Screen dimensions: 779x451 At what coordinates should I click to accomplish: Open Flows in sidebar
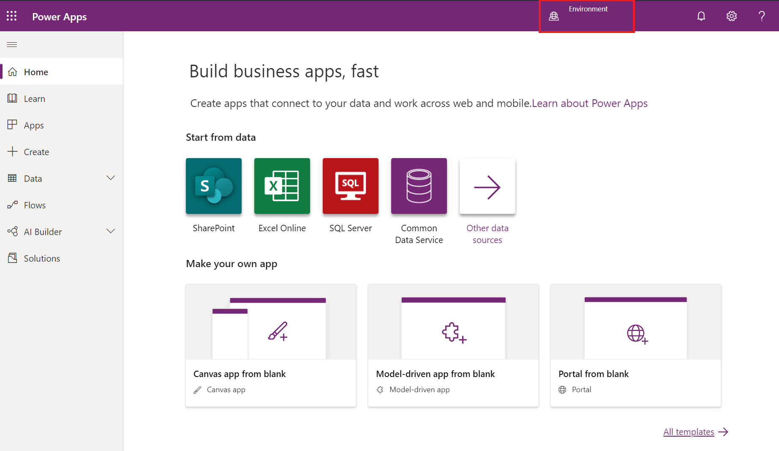[62, 205]
